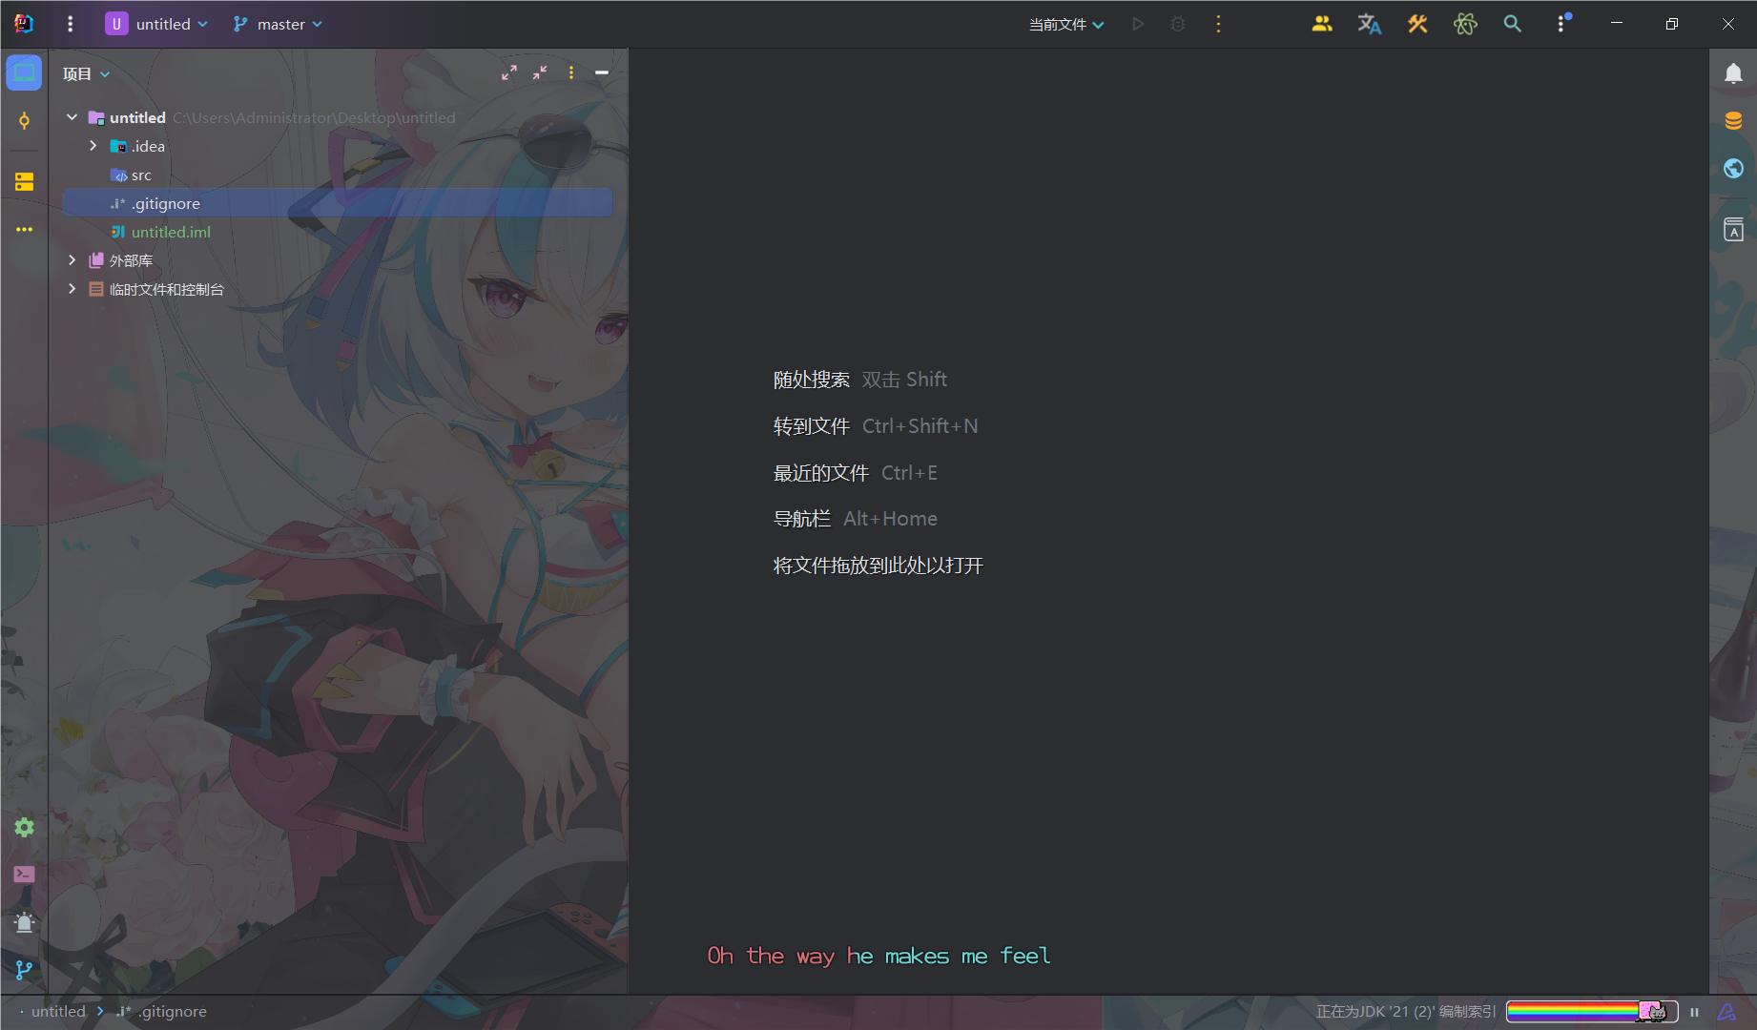
Task: Click the Search Everywhere magnifier icon
Action: [x=1512, y=24]
